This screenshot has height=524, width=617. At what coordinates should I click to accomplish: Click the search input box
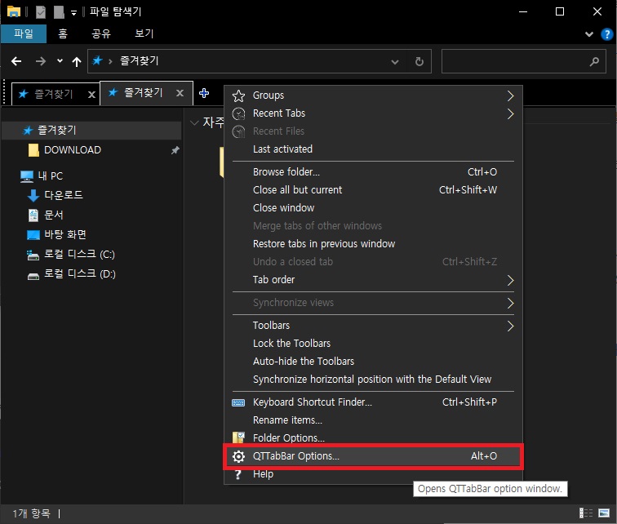point(523,61)
